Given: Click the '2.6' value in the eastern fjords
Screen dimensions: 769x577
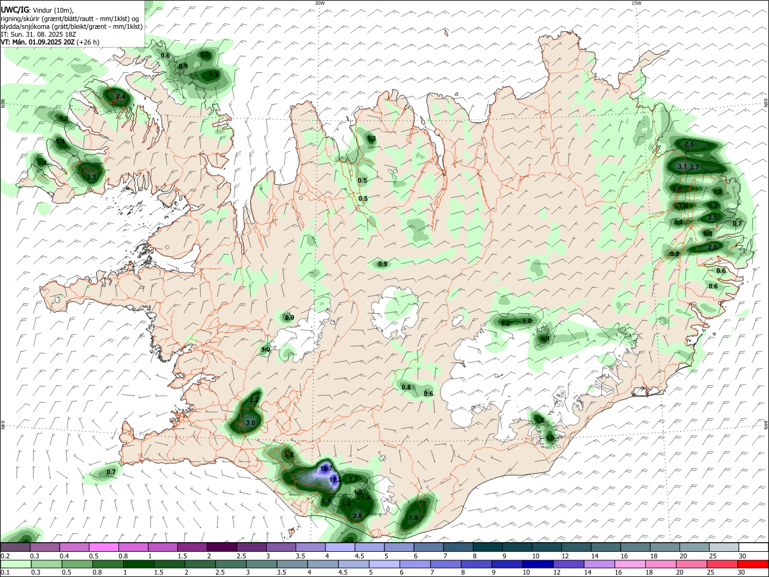Looking at the screenshot, I should click(x=713, y=248).
